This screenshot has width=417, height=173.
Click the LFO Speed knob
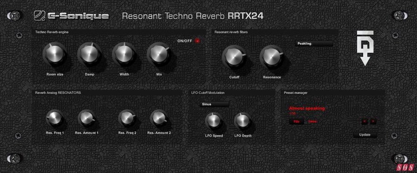pos(214,121)
